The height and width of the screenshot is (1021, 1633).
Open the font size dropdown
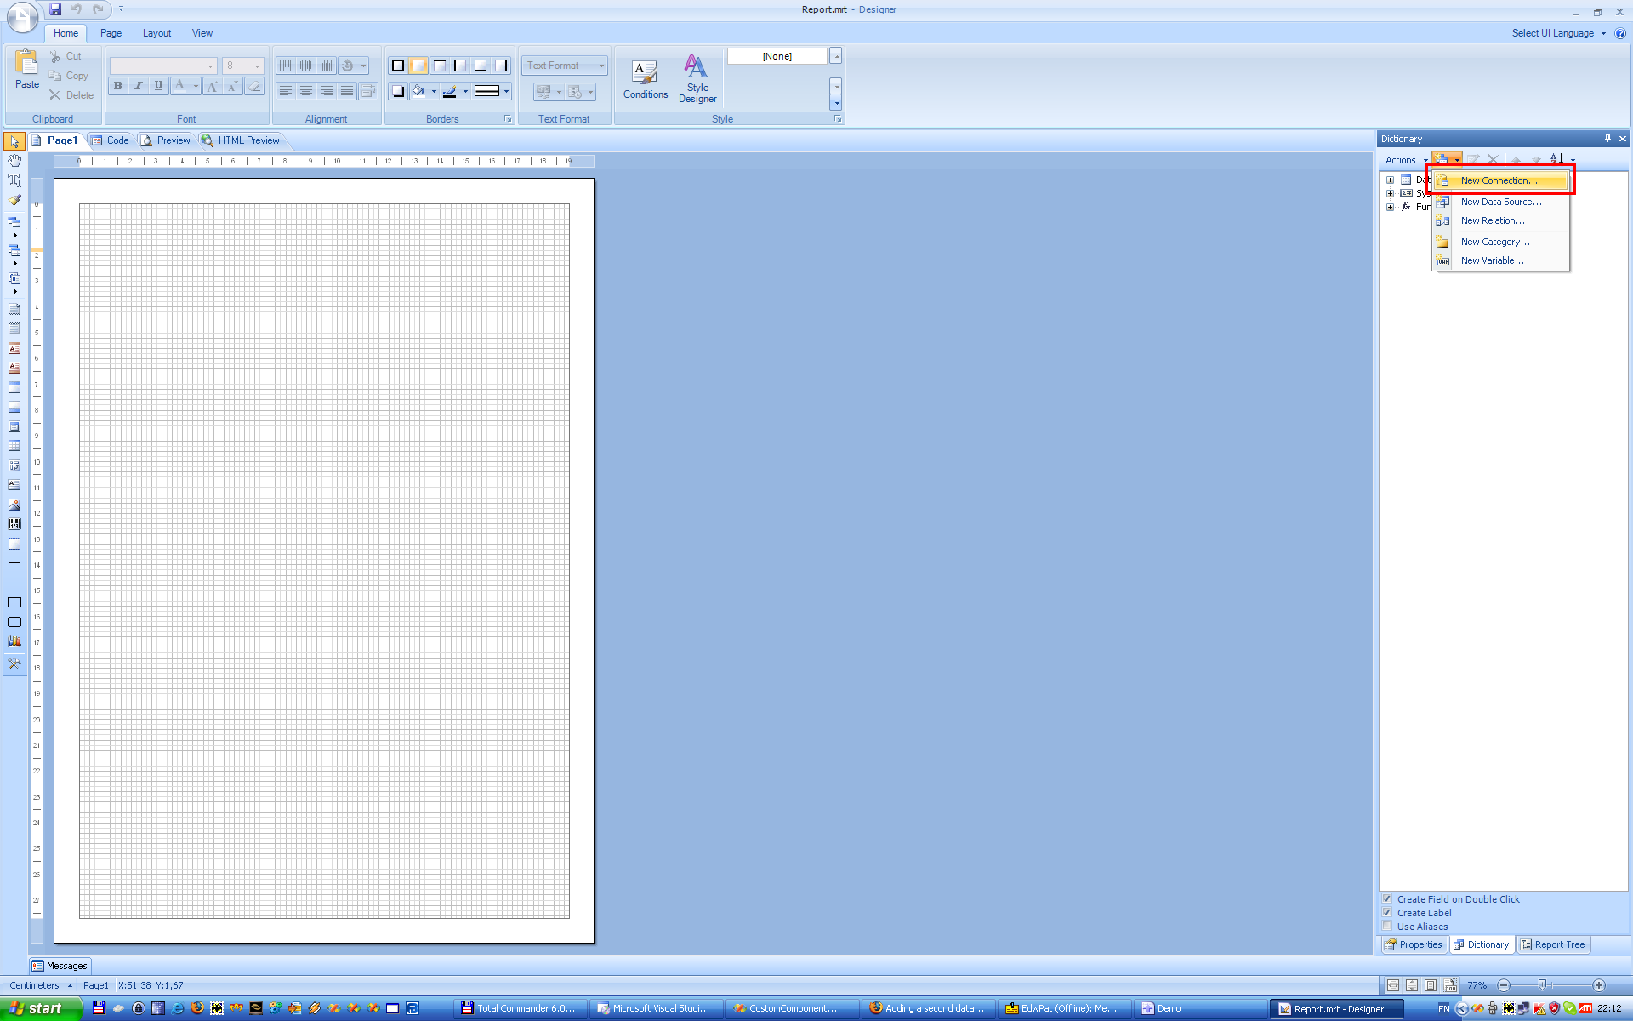(x=257, y=66)
